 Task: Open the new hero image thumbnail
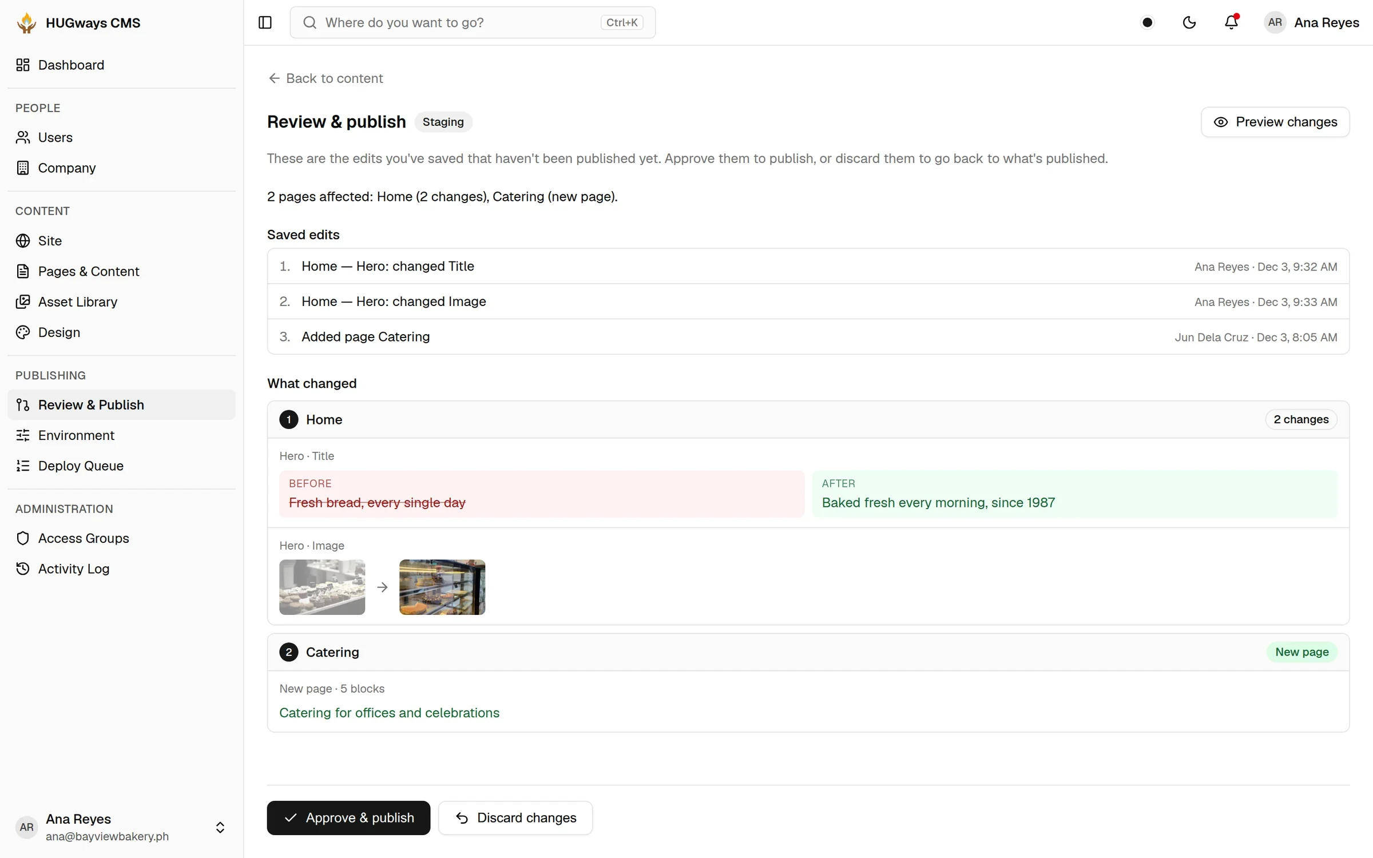point(442,587)
